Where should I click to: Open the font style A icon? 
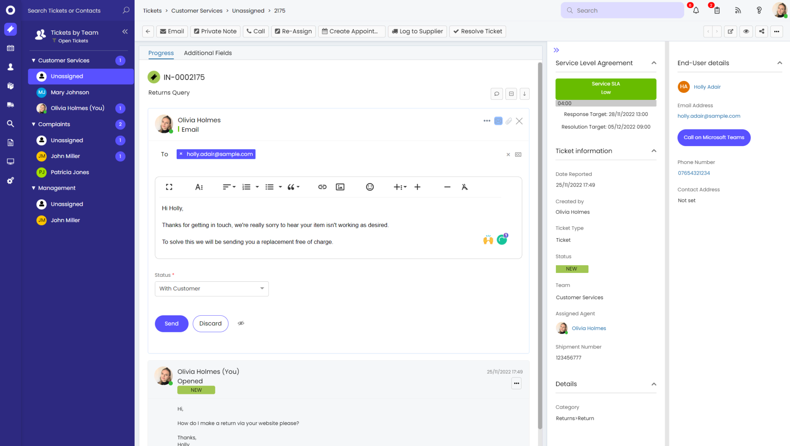199,187
